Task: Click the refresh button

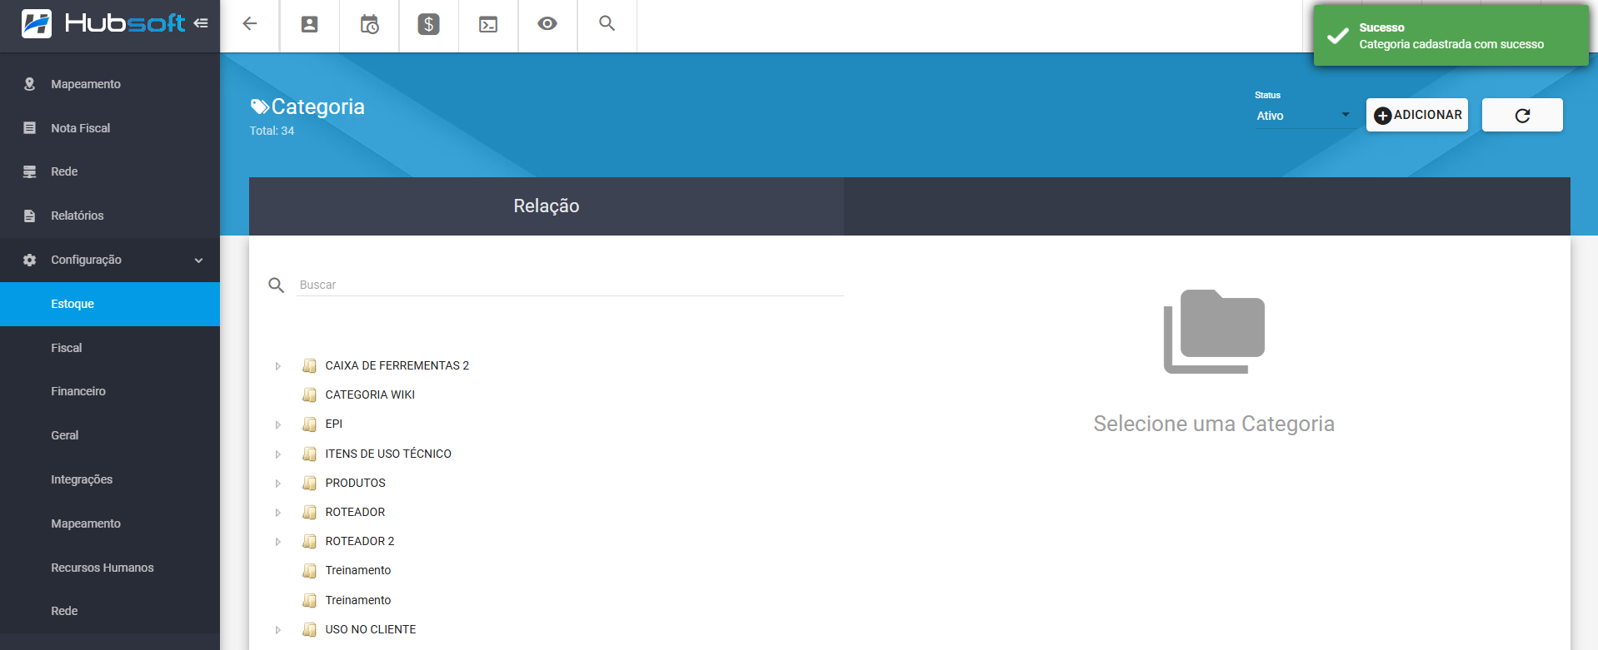Action: click(x=1522, y=115)
